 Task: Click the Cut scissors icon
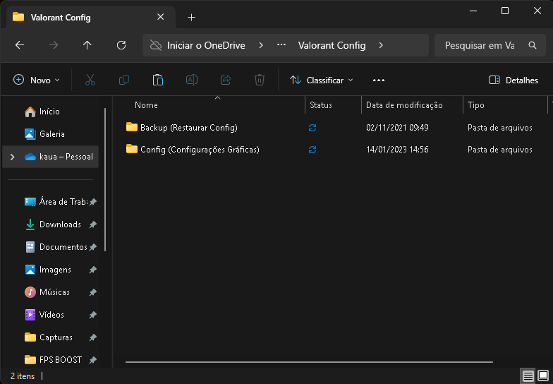point(90,80)
